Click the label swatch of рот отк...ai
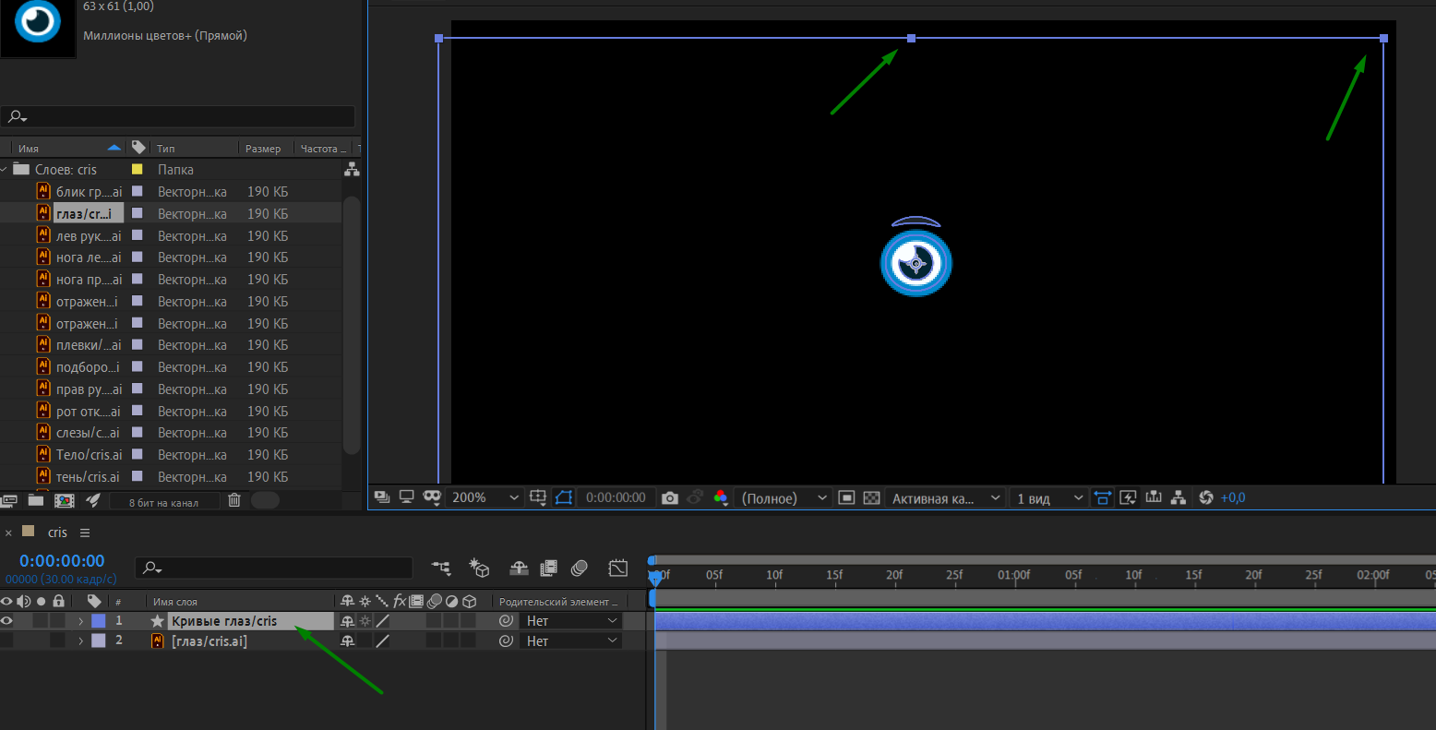The image size is (1436, 730). (x=138, y=411)
